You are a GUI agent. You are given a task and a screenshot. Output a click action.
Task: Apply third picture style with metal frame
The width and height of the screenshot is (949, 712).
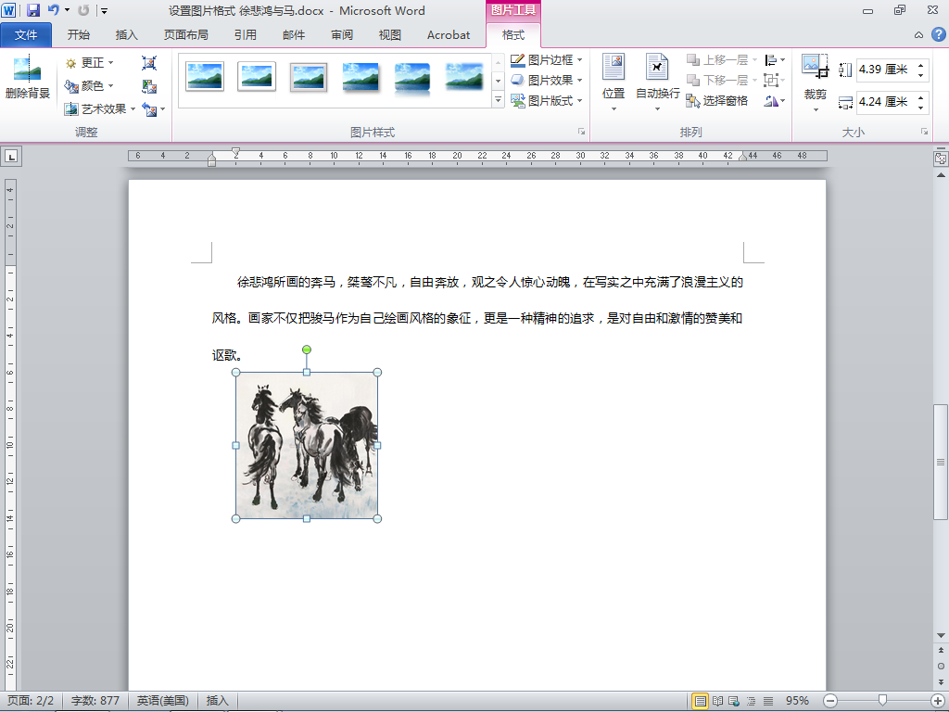click(309, 77)
